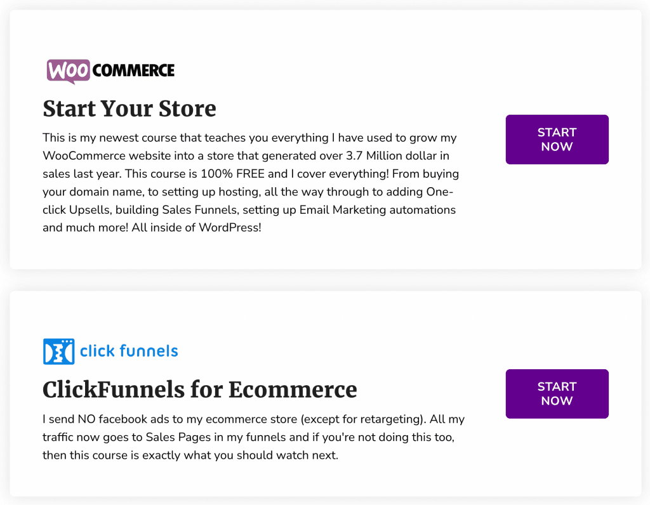Image resolution: width=650 pixels, height=505 pixels.
Task: Click the purple Woo speech bubble icon
Action: [x=68, y=71]
